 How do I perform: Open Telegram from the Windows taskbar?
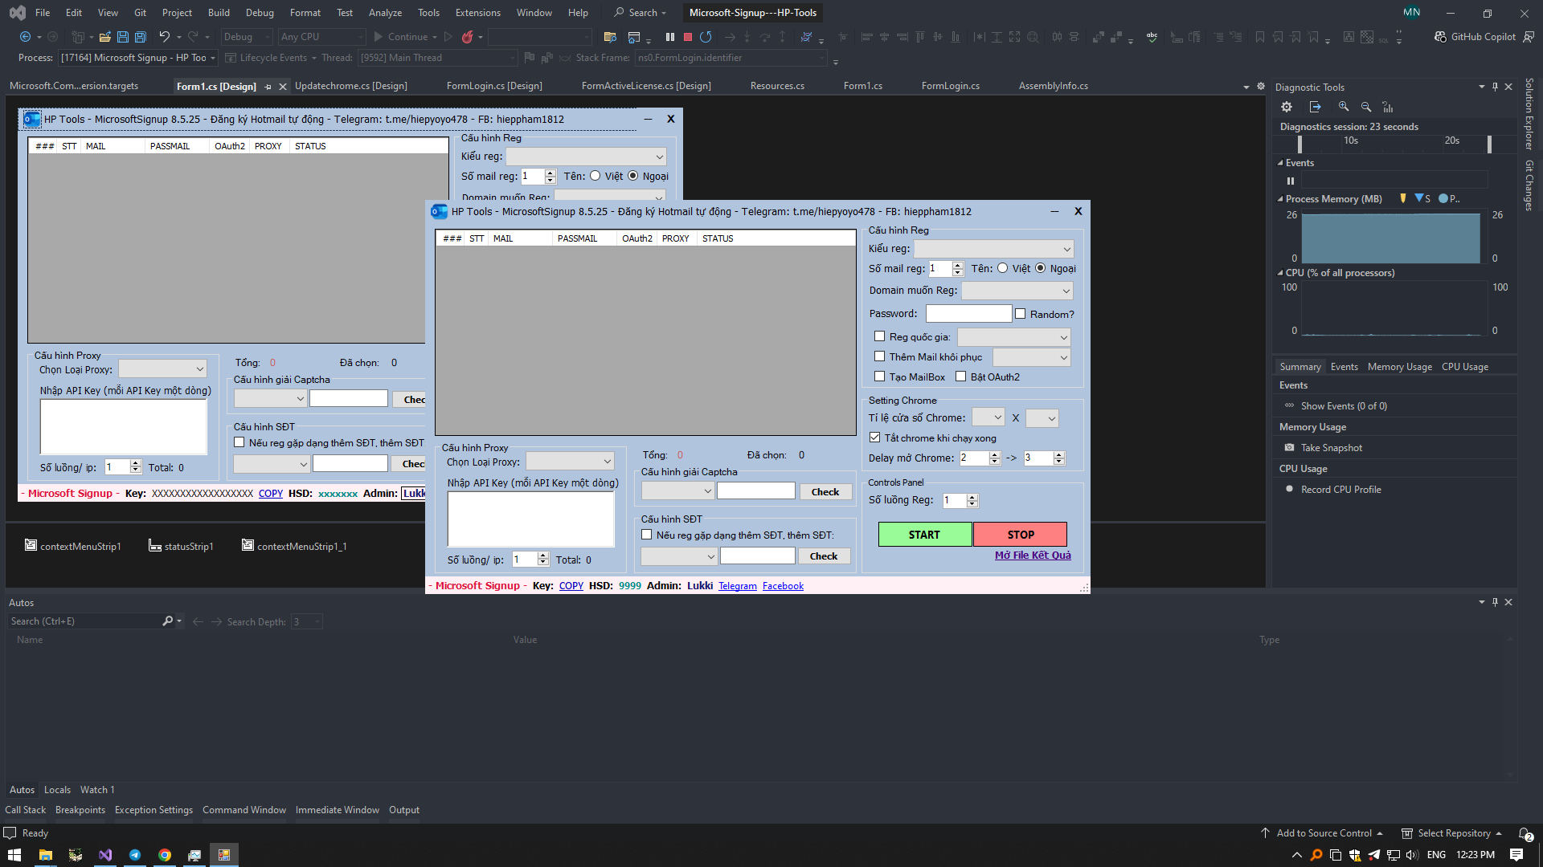click(x=135, y=855)
